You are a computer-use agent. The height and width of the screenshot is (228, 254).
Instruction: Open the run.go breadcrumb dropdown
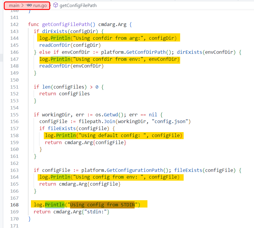[40, 6]
